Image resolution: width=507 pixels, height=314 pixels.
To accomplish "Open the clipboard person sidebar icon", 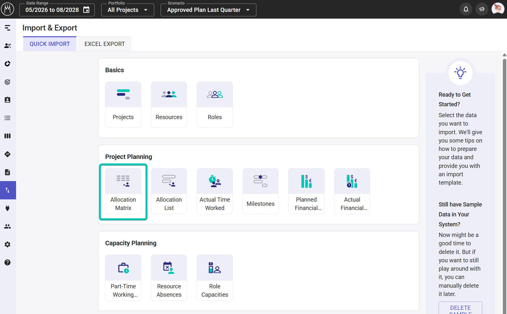I will tap(8, 100).
